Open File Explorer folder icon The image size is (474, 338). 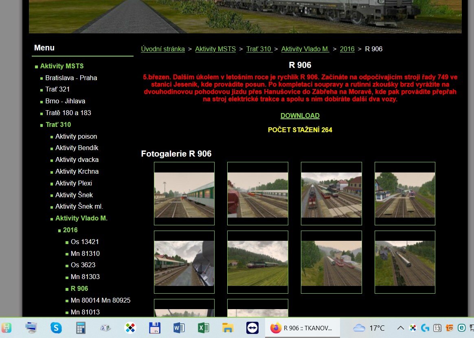pos(228,328)
